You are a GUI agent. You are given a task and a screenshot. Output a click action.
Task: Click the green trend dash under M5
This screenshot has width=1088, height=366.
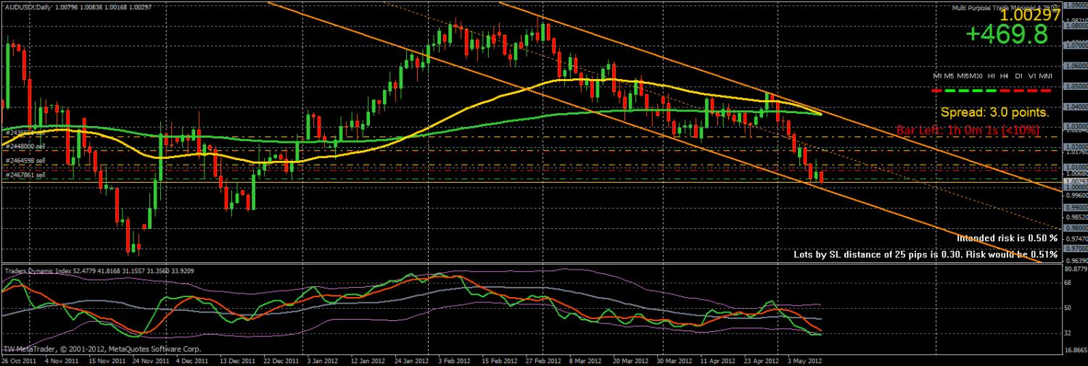coord(950,91)
